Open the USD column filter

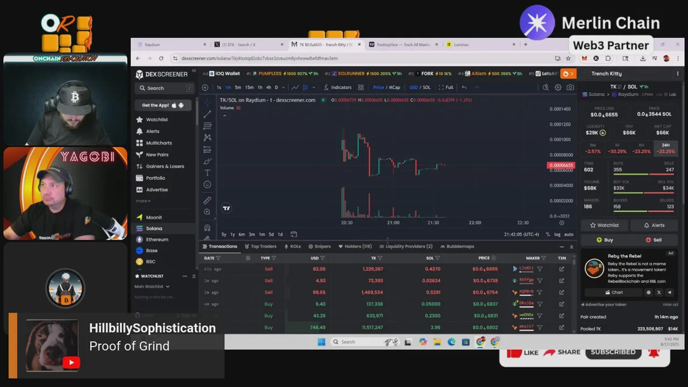click(322, 258)
